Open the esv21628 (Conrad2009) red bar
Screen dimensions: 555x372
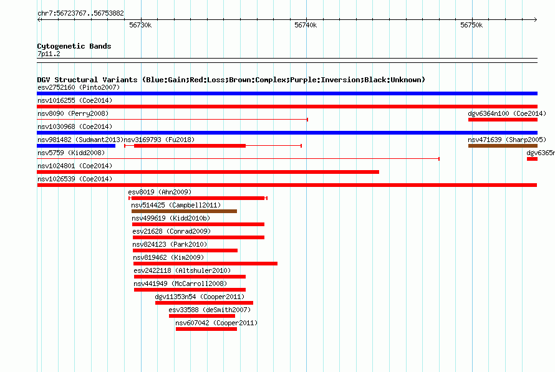pos(198,237)
